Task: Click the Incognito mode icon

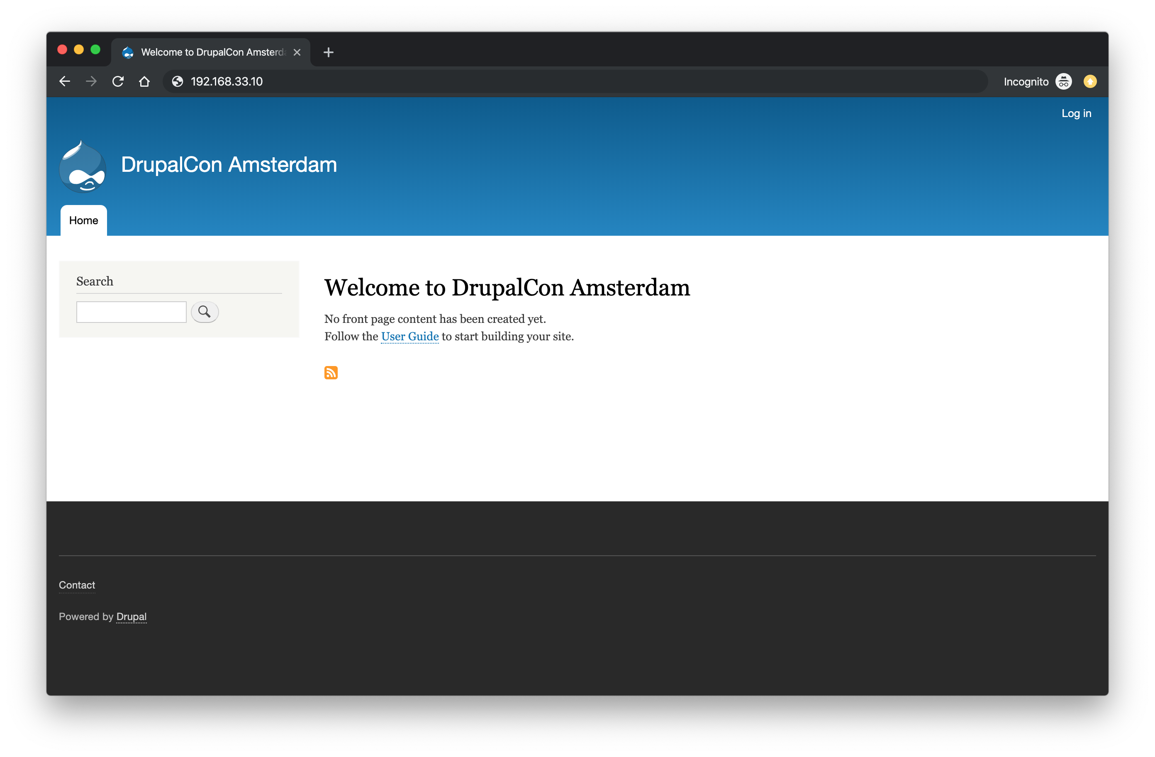Action: pos(1063,81)
